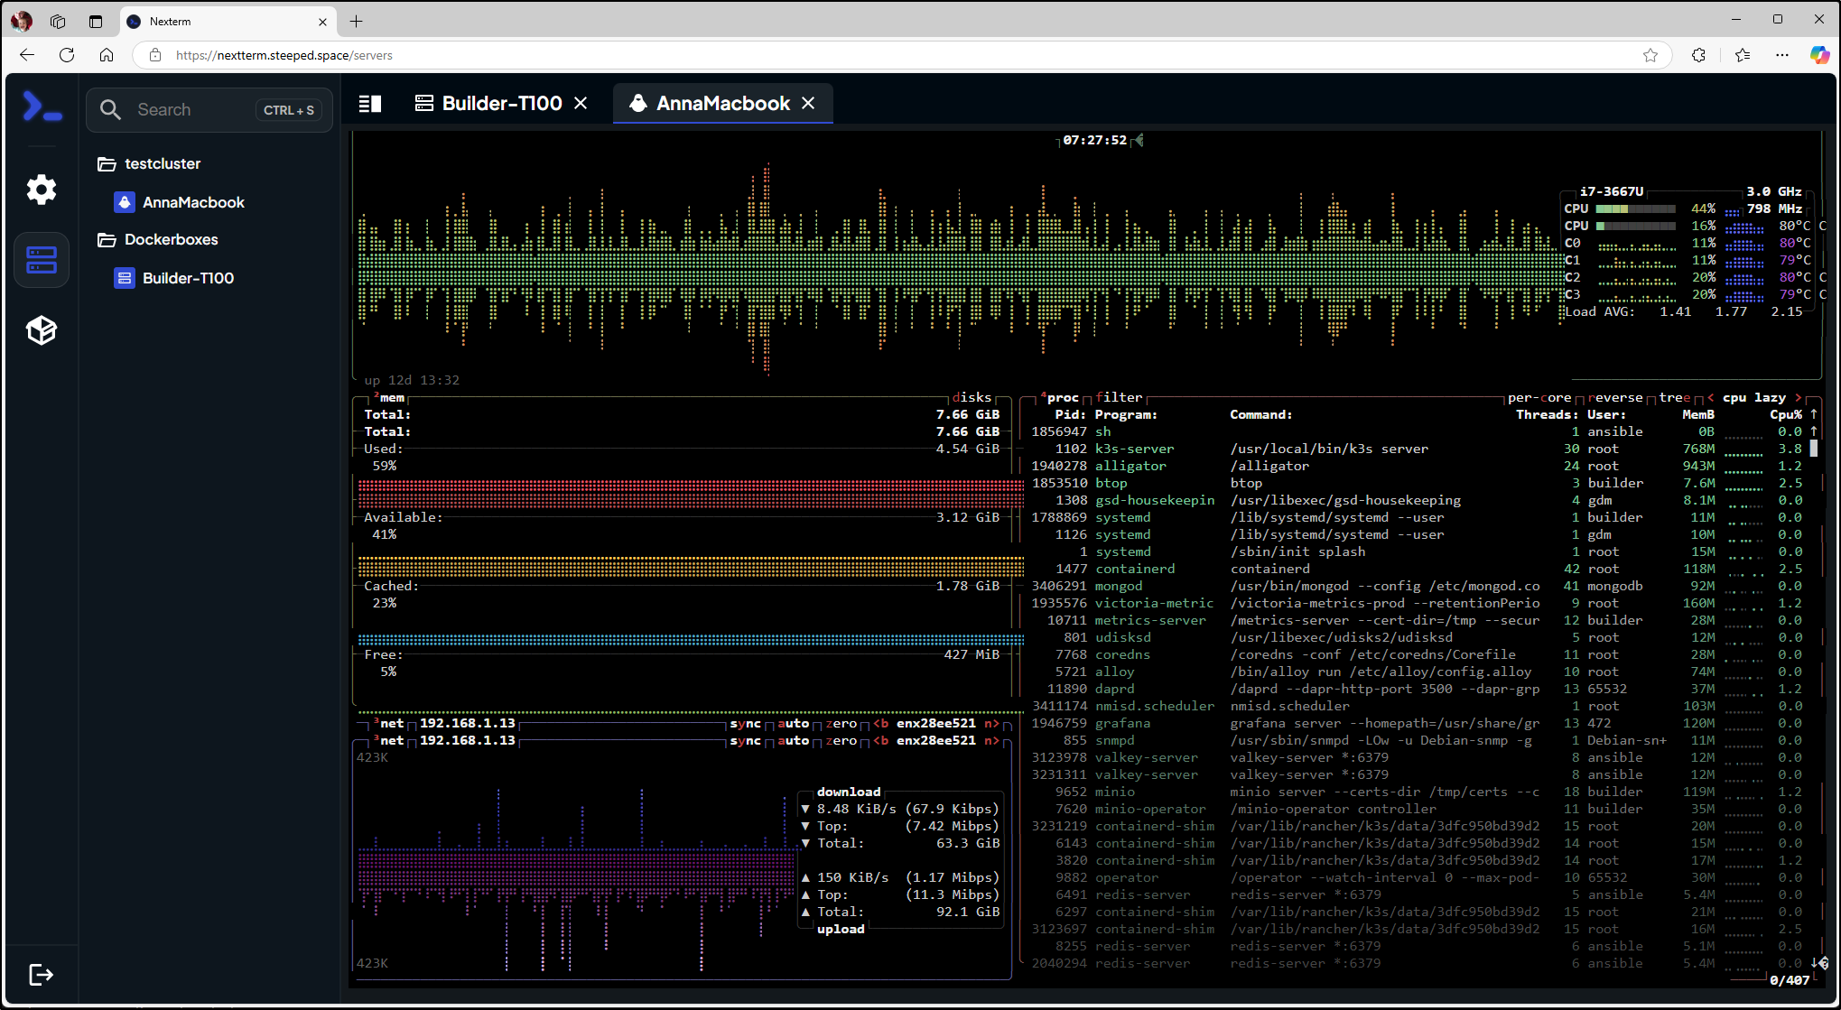
Task: Click the btop clock 07:27:52
Action: coord(1095,140)
